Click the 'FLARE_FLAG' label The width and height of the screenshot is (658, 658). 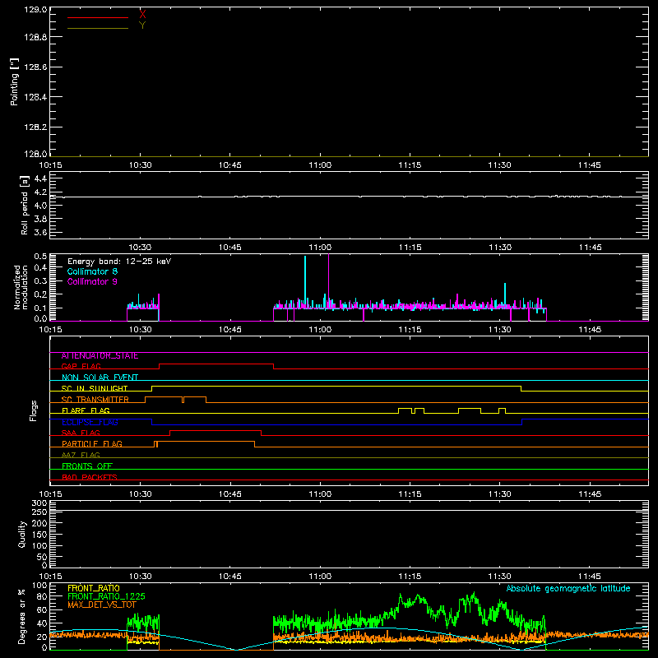[x=86, y=410]
